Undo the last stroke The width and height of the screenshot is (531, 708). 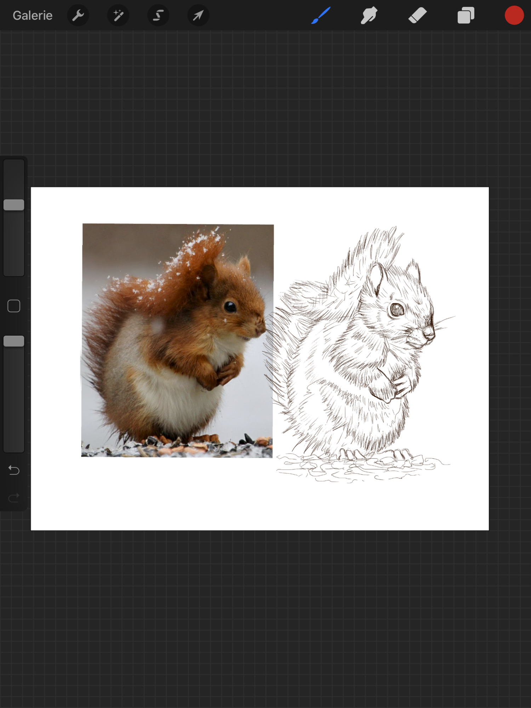pyautogui.click(x=14, y=470)
